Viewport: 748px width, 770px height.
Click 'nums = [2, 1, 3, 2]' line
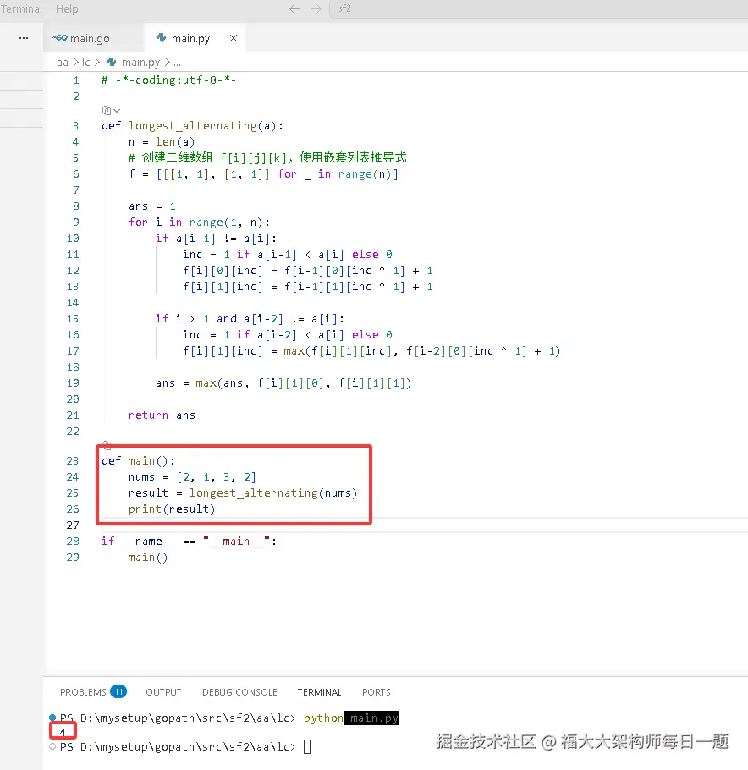(x=192, y=477)
